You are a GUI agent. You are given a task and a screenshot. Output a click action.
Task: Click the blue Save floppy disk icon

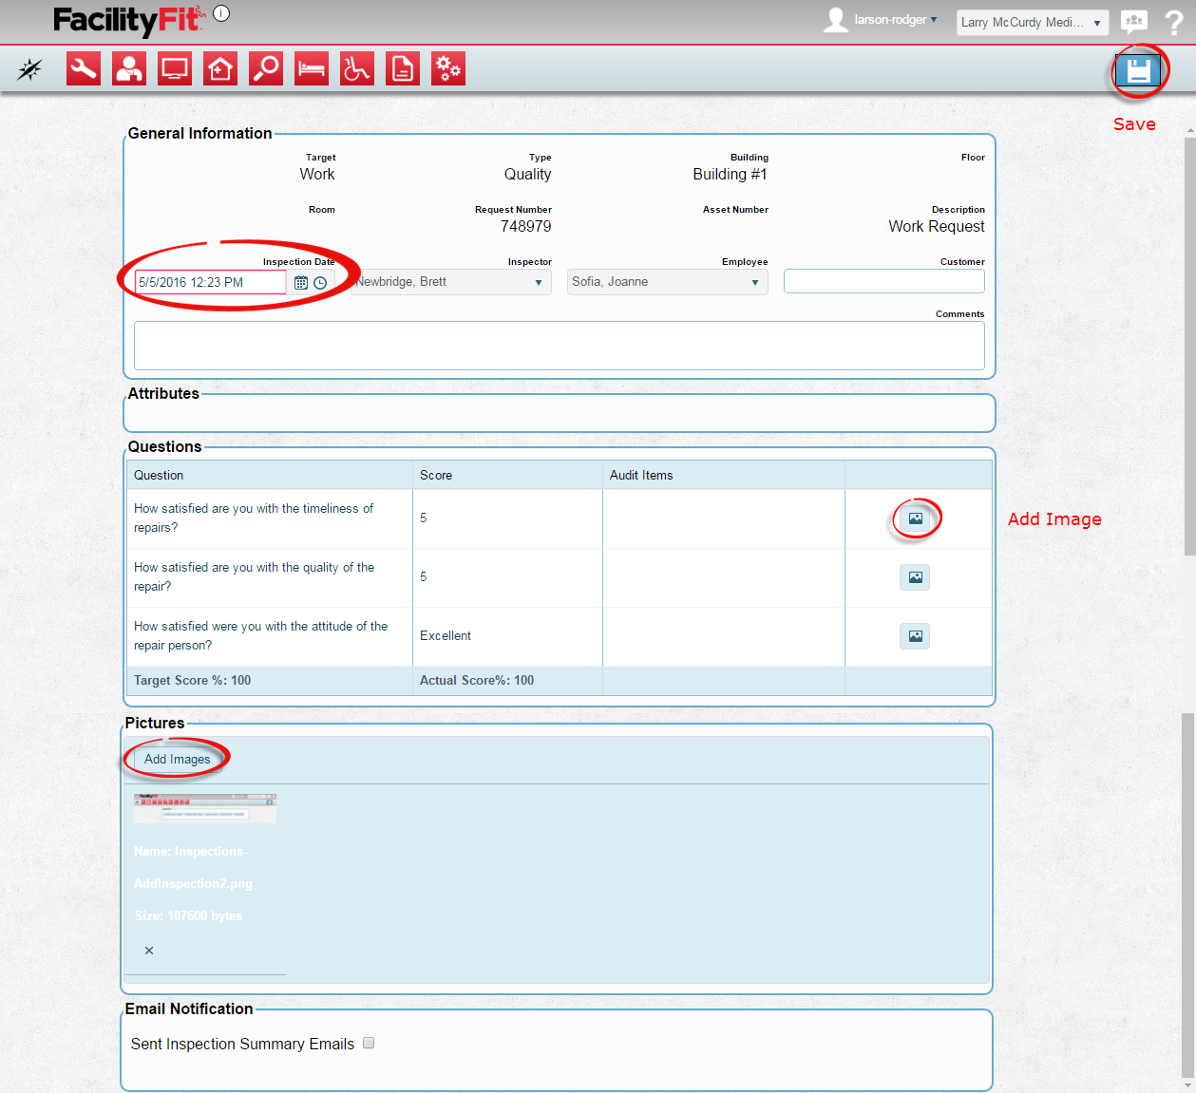click(1138, 70)
